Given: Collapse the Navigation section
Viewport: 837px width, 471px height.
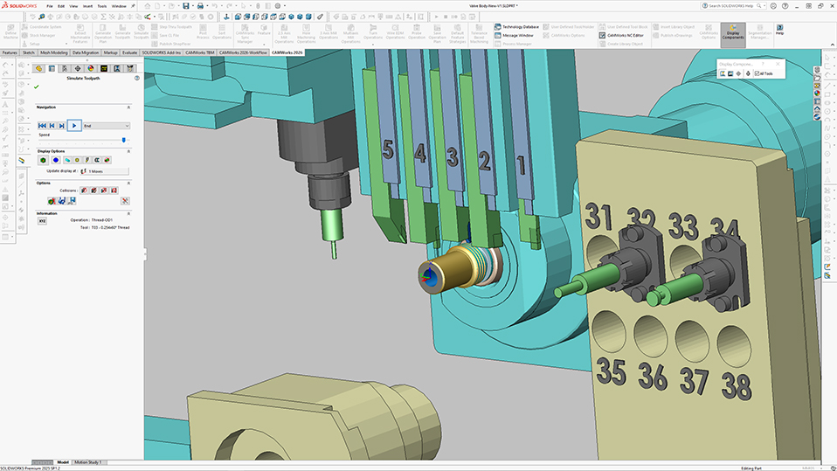Looking at the screenshot, I should [128, 107].
